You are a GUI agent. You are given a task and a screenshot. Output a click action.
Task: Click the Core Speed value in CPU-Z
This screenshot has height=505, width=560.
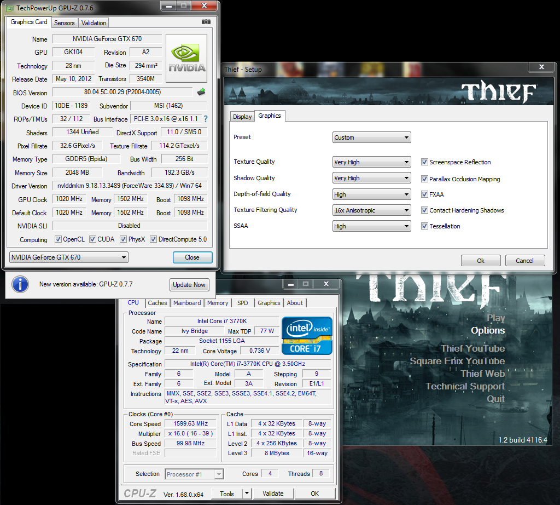tap(190, 423)
